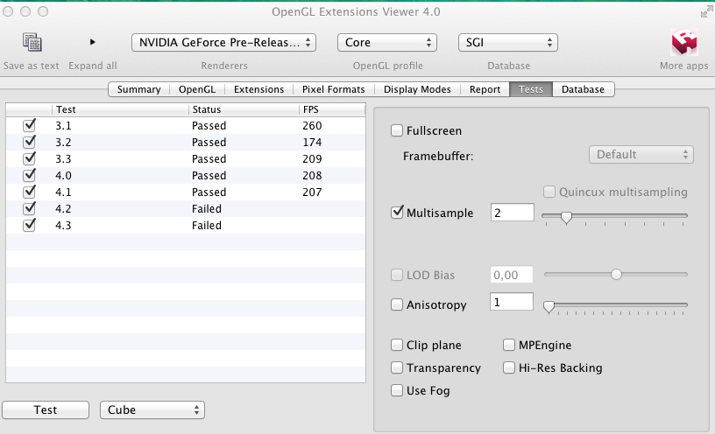Uncheck the 4.0 test checkbox
715x434 pixels.
(x=29, y=175)
